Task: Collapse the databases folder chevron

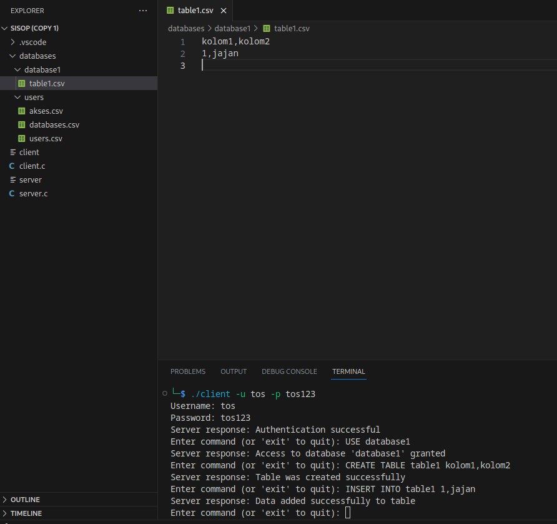Action: [12, 56]
